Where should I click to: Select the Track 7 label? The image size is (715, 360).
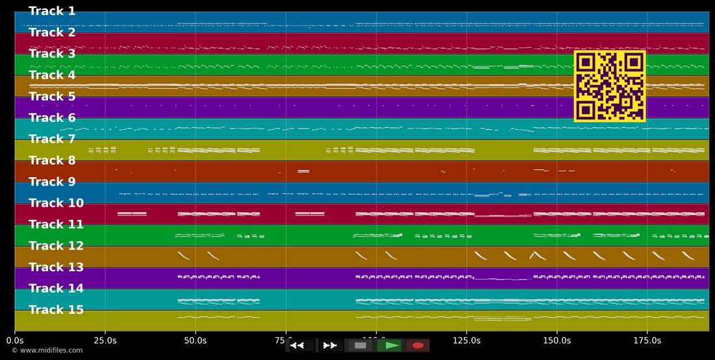click(52, 139)
